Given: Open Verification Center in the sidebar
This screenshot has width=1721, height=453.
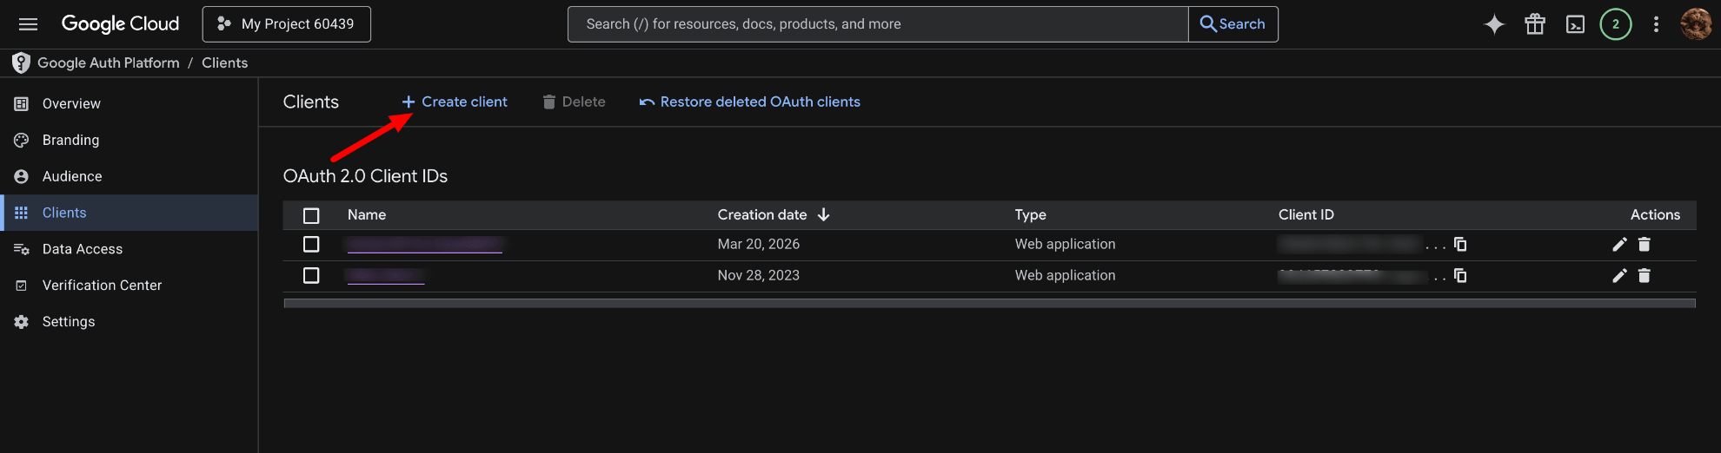Looking at the screenshot, I should click(x=102, y=286).
